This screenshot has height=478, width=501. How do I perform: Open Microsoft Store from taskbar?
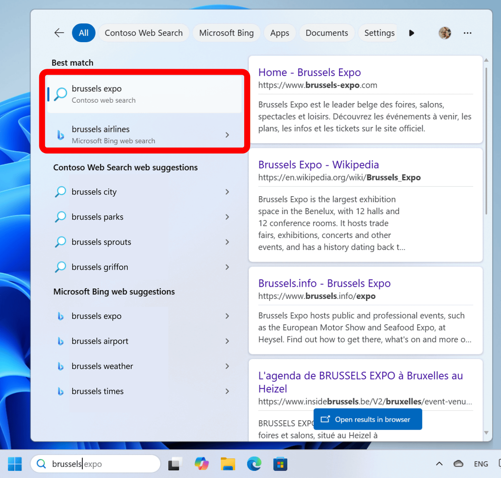click(280, 464)
